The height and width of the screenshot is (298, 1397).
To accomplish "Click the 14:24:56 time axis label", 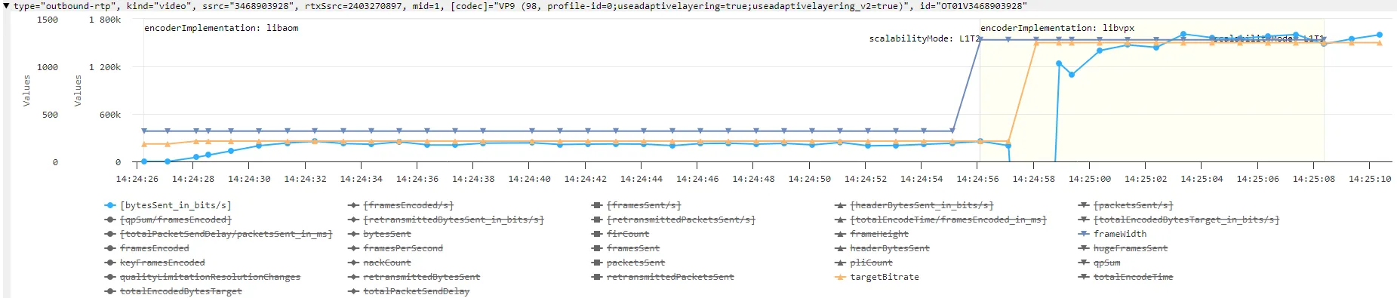I will click(977, 179).
